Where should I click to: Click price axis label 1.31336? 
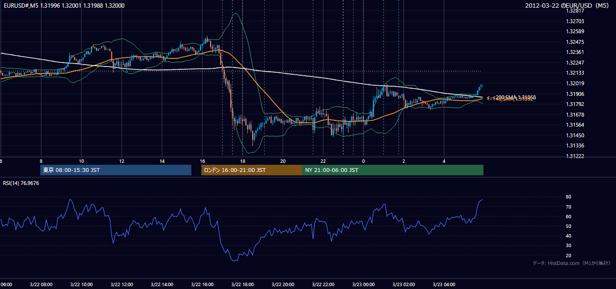point(576,145)
